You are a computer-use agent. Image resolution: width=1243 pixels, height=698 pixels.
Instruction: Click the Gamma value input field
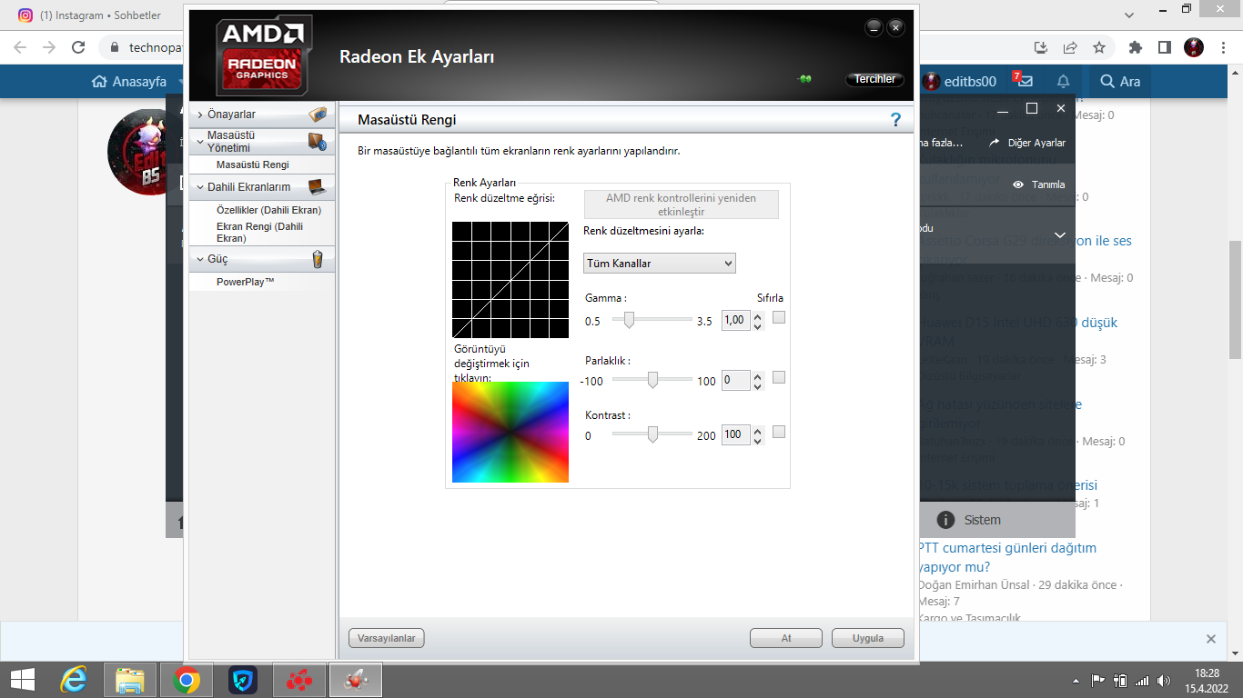(x=736, y=320)
